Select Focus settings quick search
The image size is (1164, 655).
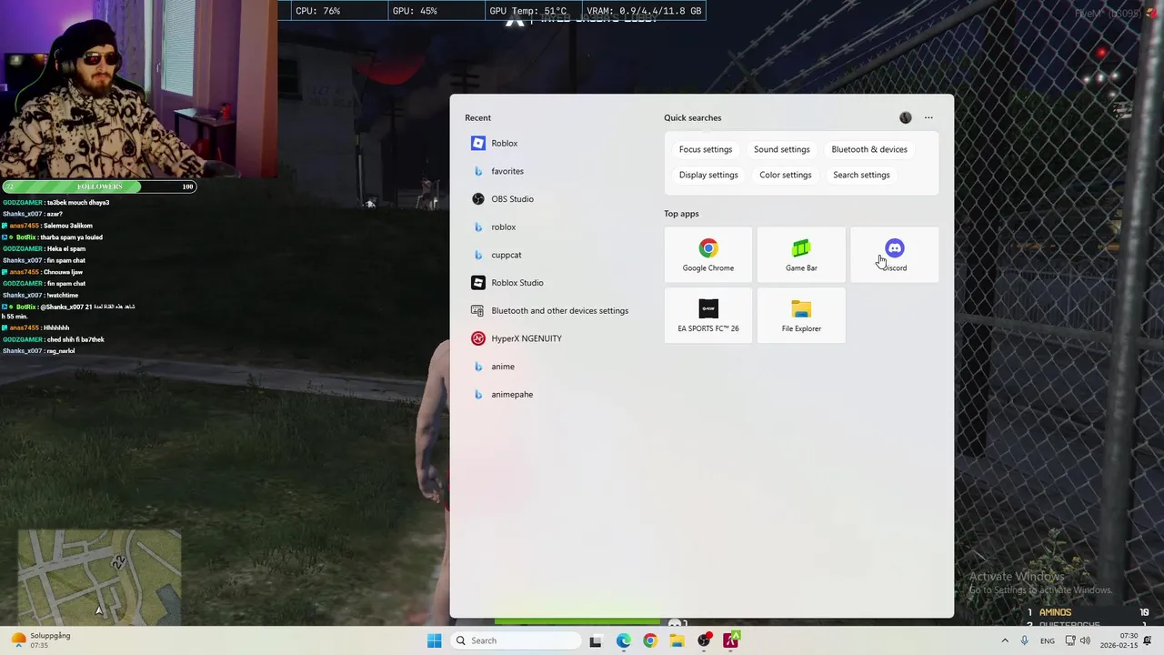706,149
